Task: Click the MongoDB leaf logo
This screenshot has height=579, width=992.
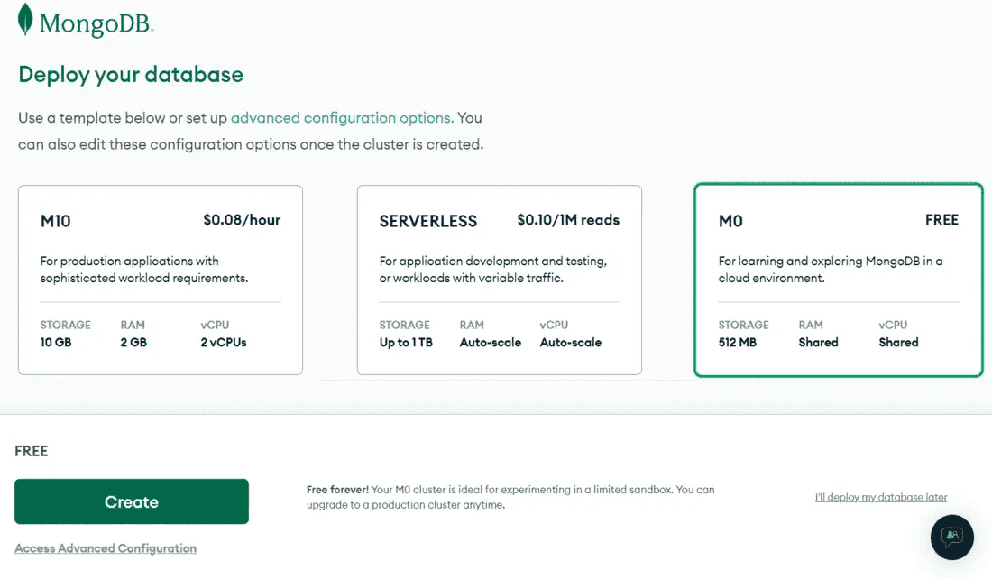Action: click(24, 19)
